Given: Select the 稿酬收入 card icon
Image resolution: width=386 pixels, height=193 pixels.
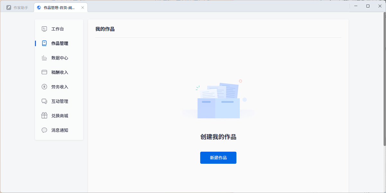Looking at the screenshot, I should (x=44, y=72).
